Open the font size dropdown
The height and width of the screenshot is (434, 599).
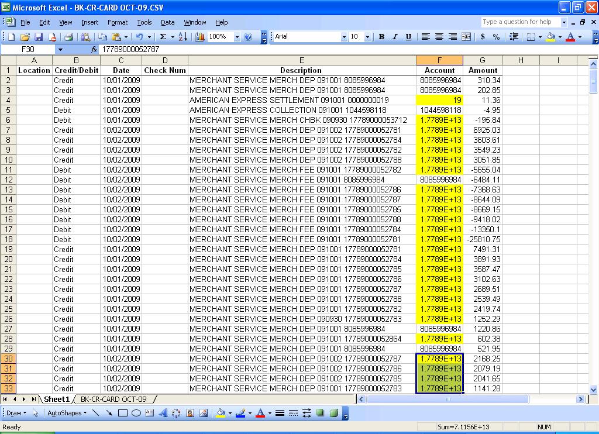pos(368,36)
